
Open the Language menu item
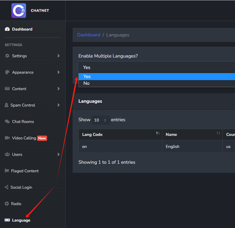click(x=21, y=220)
